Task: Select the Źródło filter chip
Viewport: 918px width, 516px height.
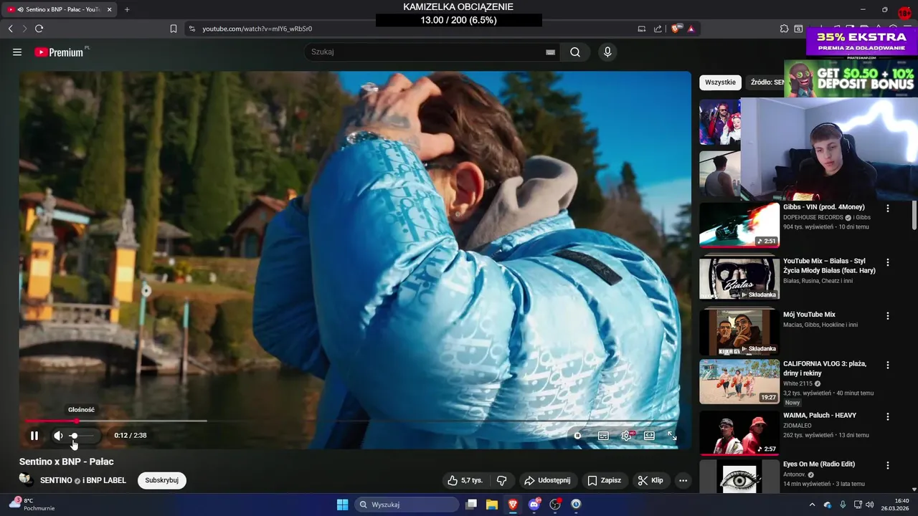Action: point(767,82)
